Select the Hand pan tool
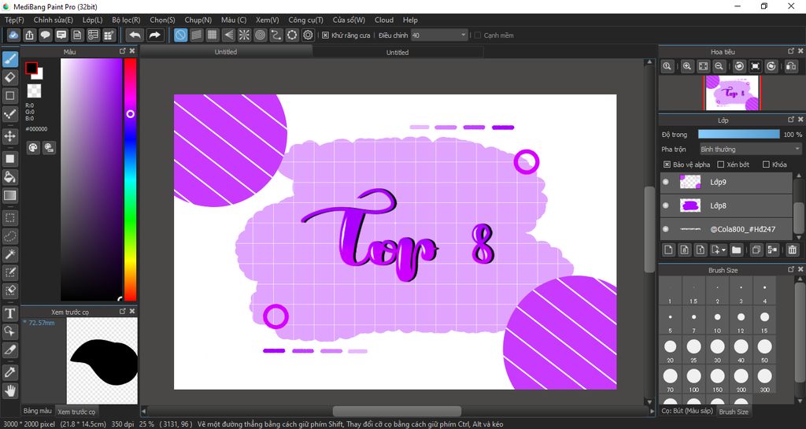 pyautogui.click(x=9, y=391)
